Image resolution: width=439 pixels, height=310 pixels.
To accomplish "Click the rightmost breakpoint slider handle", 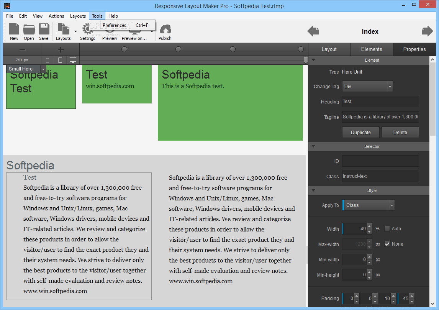I will (301, 49).
